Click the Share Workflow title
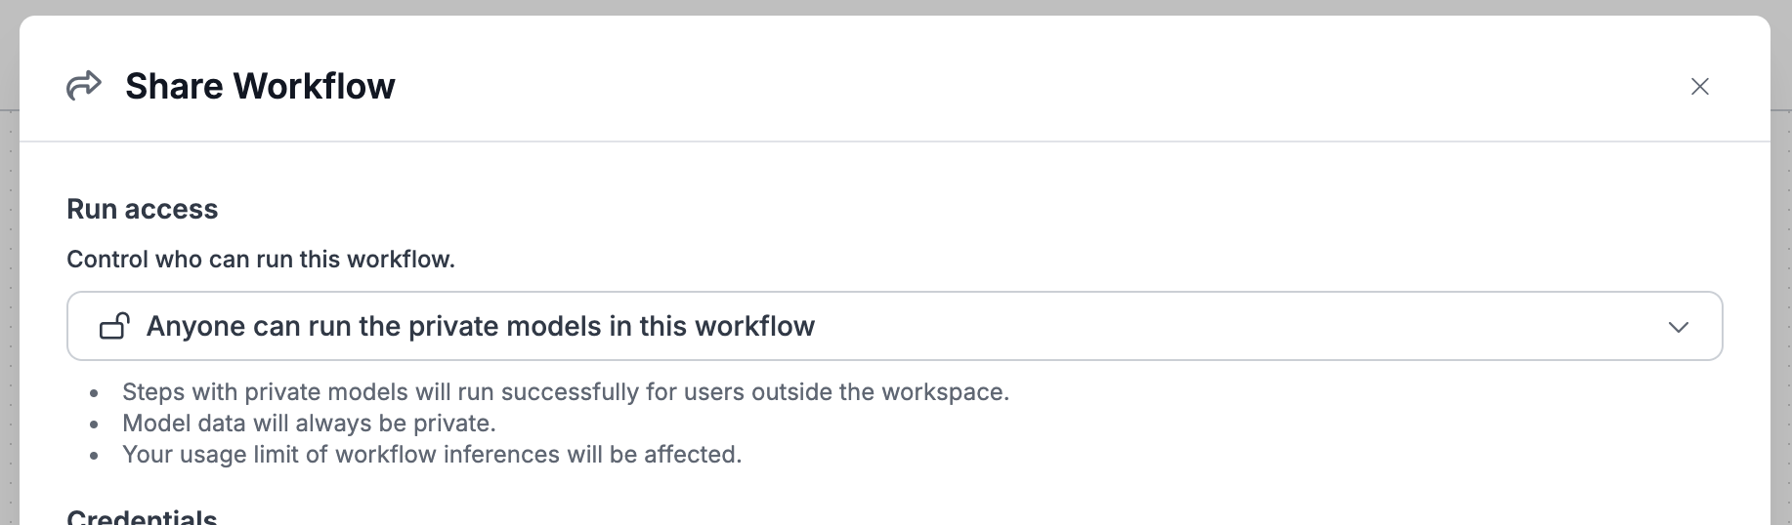 coord(260,86)
